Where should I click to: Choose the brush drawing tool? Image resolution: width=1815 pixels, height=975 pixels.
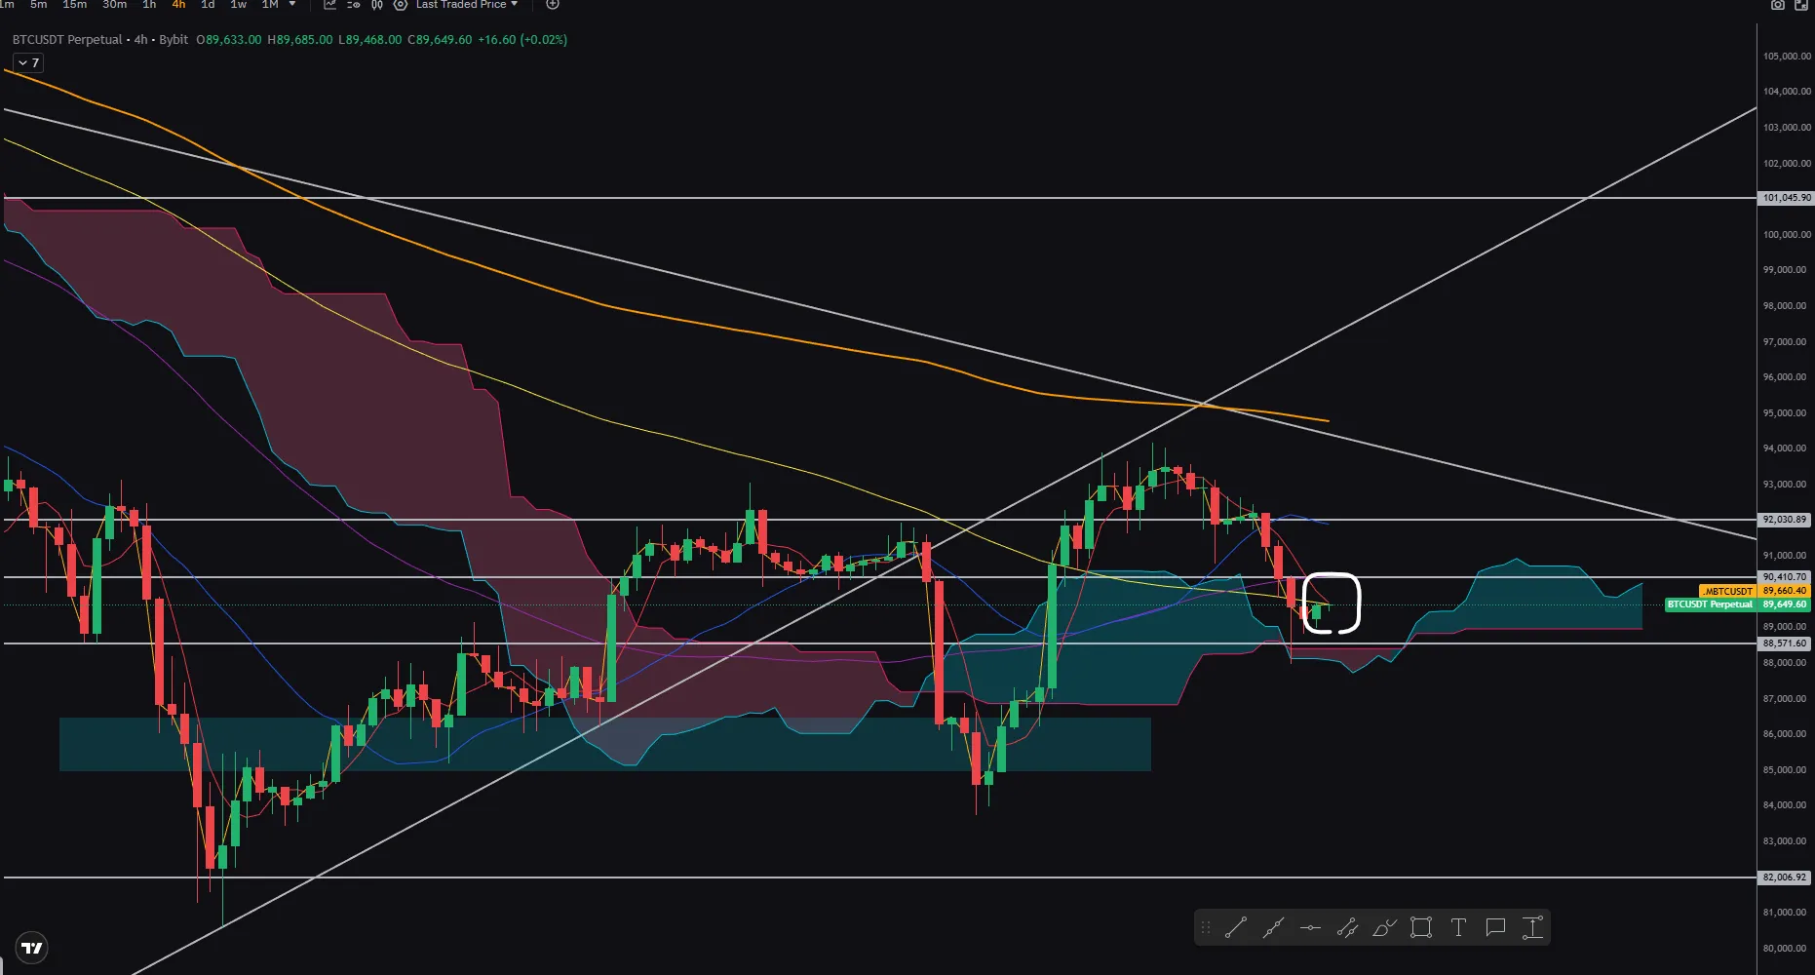[x=1384, y=928]
